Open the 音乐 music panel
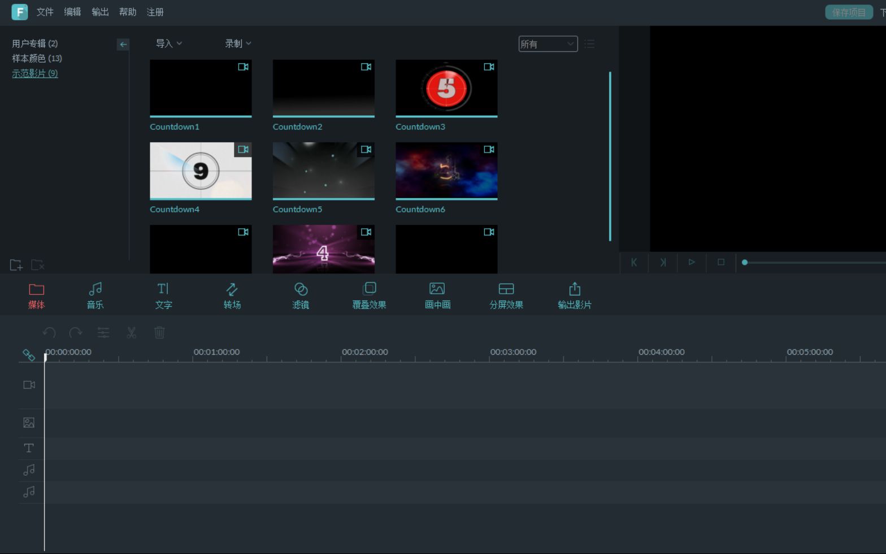Image resolution: width=886 pixels, height=554 pixels. pyautogui.click(x=95, y=296)
